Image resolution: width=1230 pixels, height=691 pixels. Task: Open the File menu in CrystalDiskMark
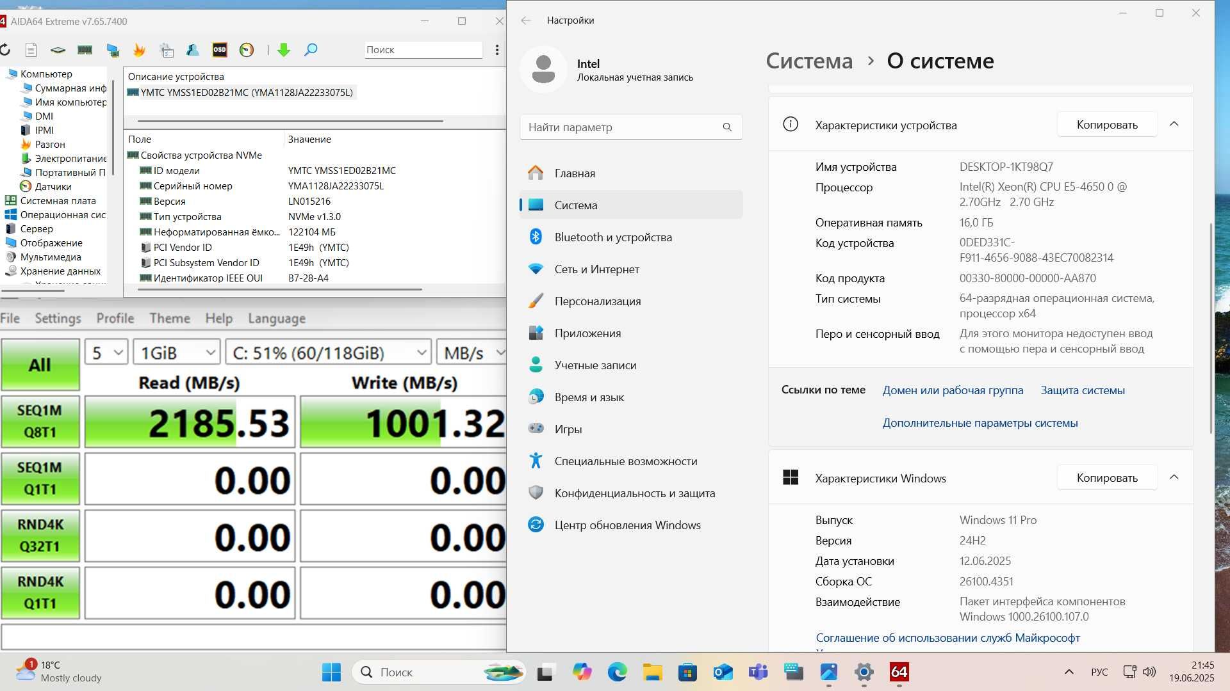click(x=10, y=319)
